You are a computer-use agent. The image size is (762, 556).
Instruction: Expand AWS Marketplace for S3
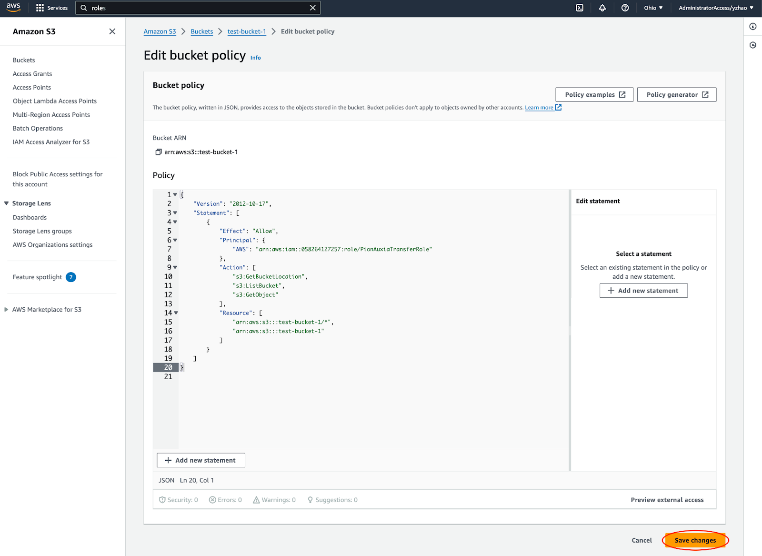(7, 310)
